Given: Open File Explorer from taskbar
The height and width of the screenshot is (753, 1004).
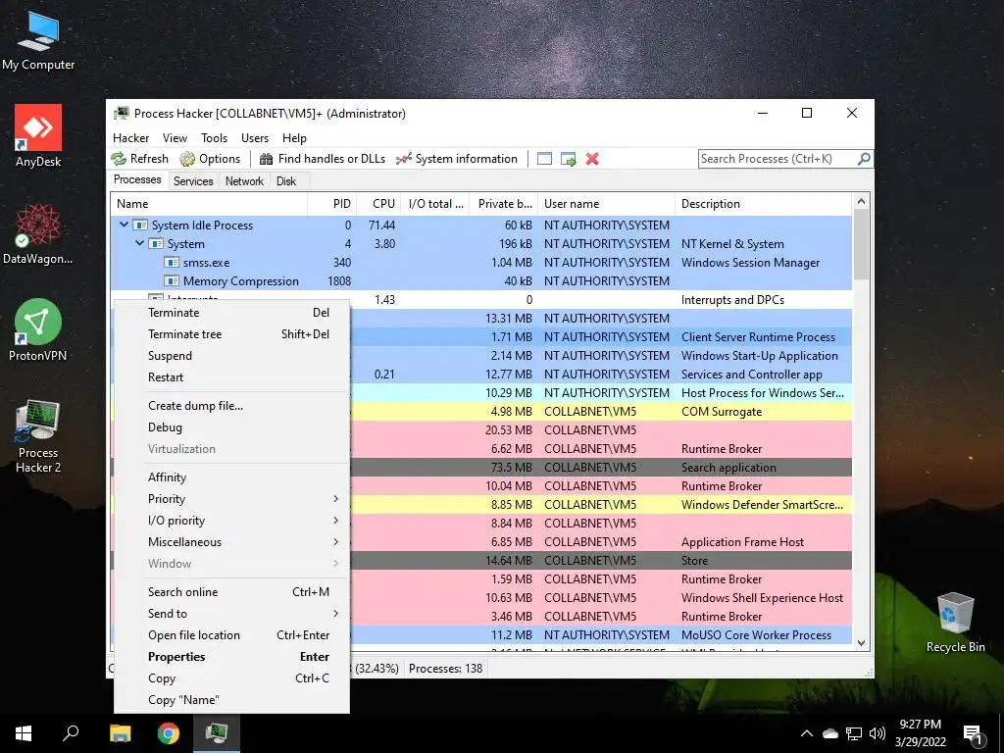Looking at the screenshot, I should [120, 733].
